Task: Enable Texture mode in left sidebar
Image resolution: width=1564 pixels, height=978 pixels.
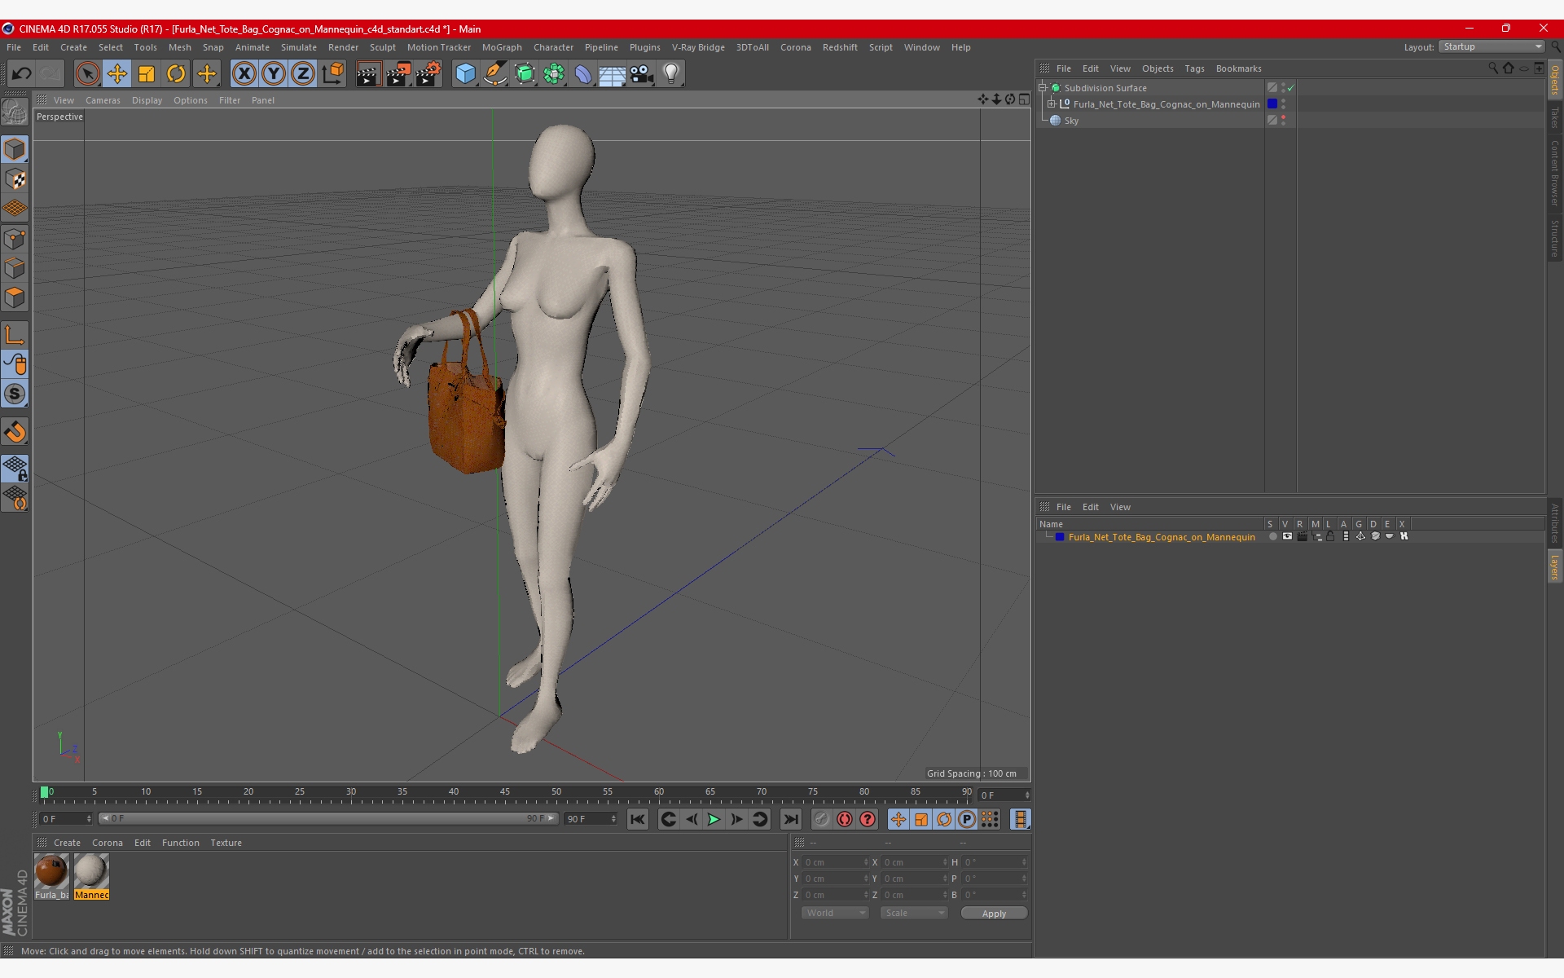Action: point(15,179)
